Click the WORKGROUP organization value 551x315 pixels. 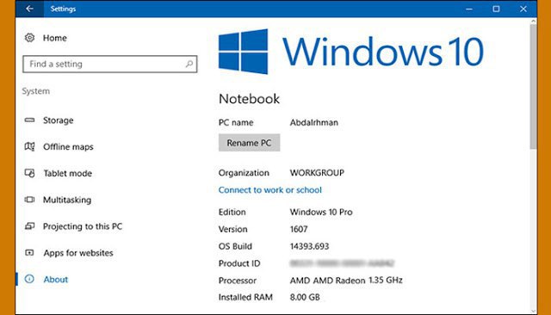[317, 173]
